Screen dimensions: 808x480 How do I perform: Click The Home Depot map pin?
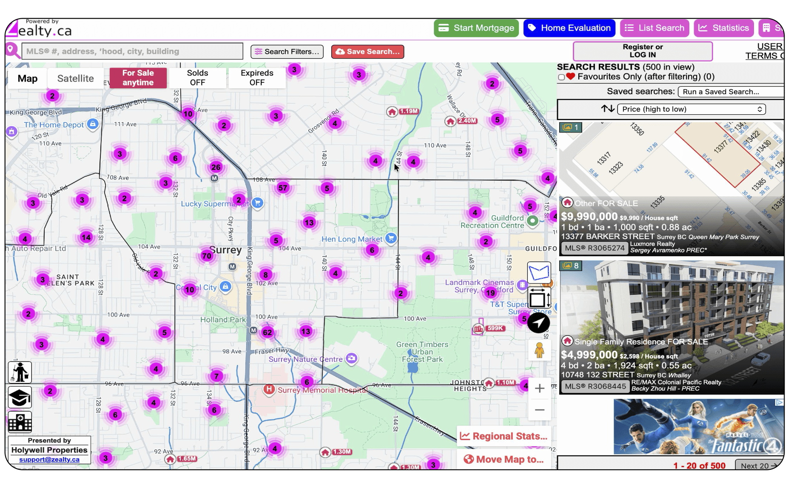point(93,124)
